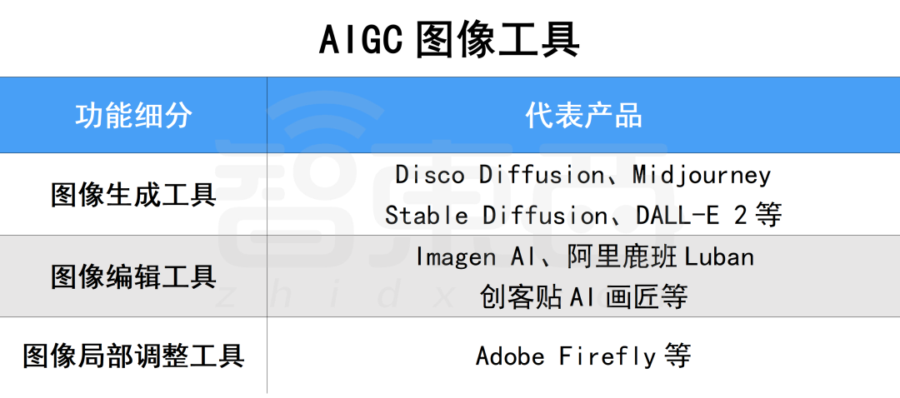Click the AIGC 图像工具 title

tap(449, 39)
